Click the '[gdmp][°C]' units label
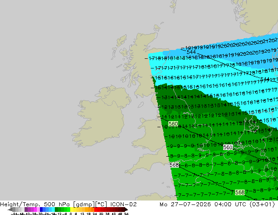This screenshot has width=278, height=215. (90, 204)
